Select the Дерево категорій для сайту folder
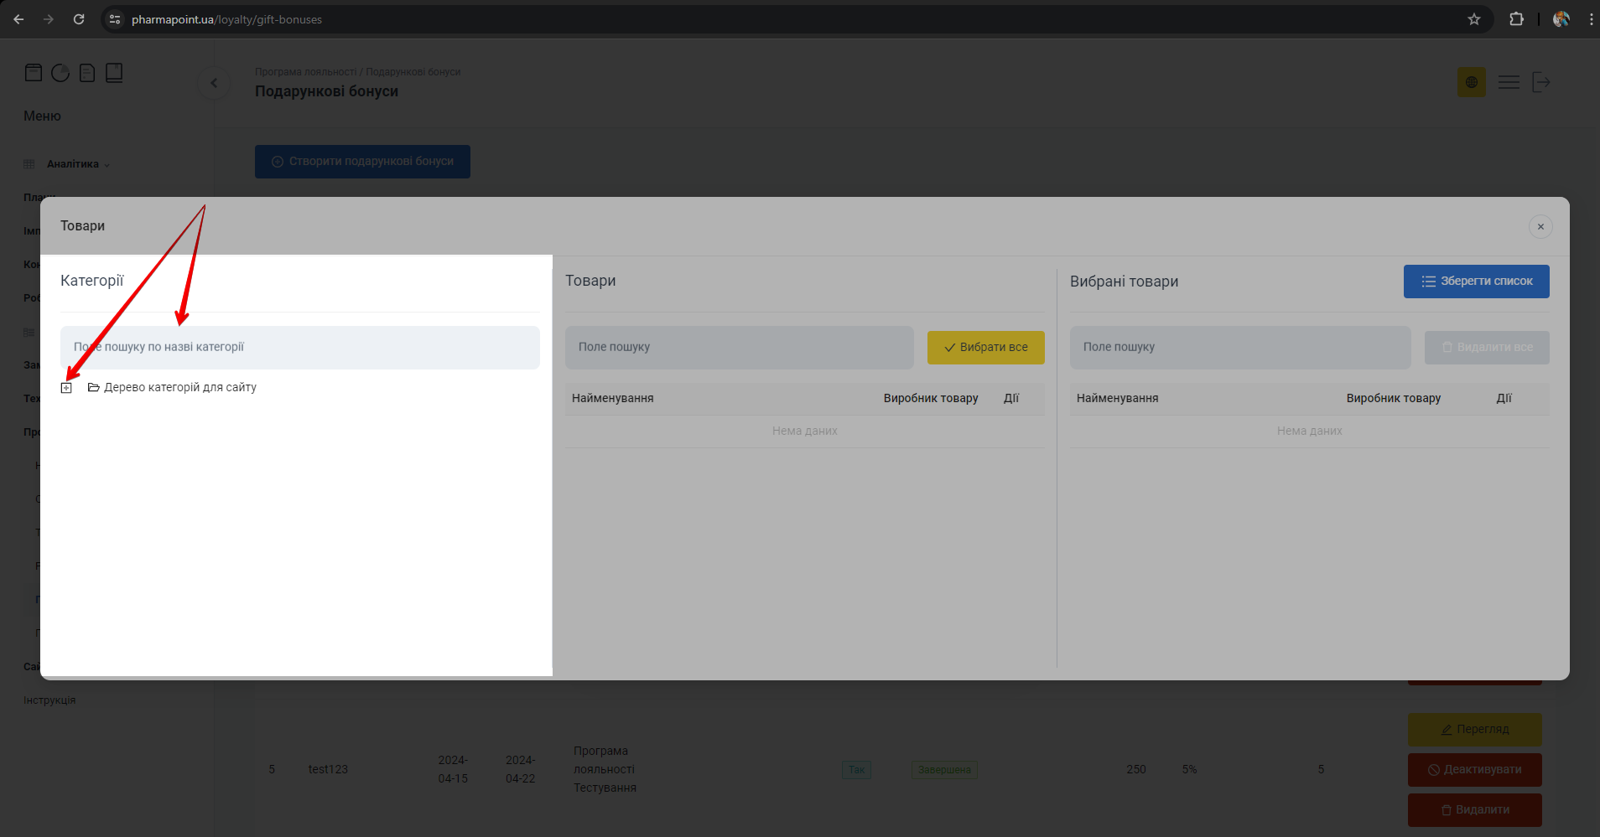 click(x=179, y=387)
